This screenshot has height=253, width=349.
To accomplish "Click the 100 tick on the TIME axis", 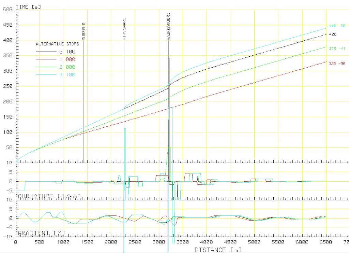I will 8,132.
